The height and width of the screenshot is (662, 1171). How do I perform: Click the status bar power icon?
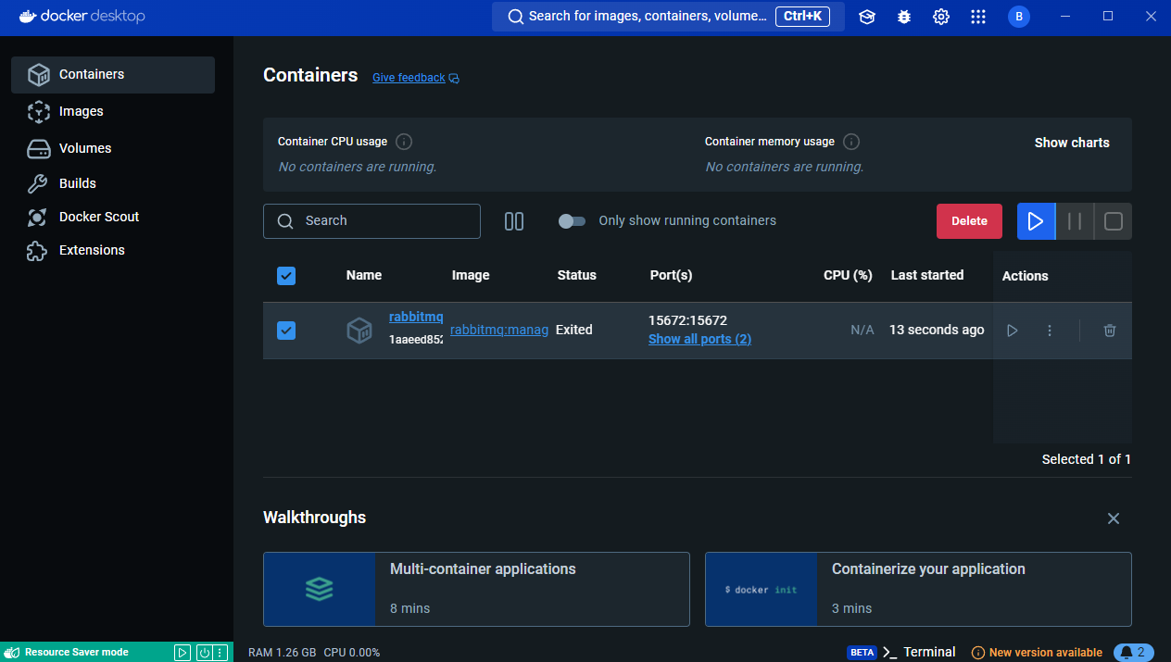[x=204, y=653]
